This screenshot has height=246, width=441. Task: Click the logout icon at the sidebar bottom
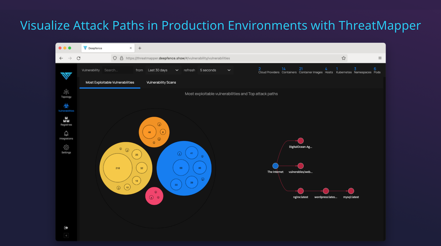pos(66,227)
